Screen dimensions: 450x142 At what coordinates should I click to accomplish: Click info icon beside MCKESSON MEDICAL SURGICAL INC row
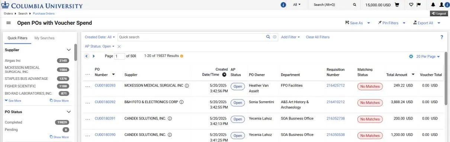[187, 85]
